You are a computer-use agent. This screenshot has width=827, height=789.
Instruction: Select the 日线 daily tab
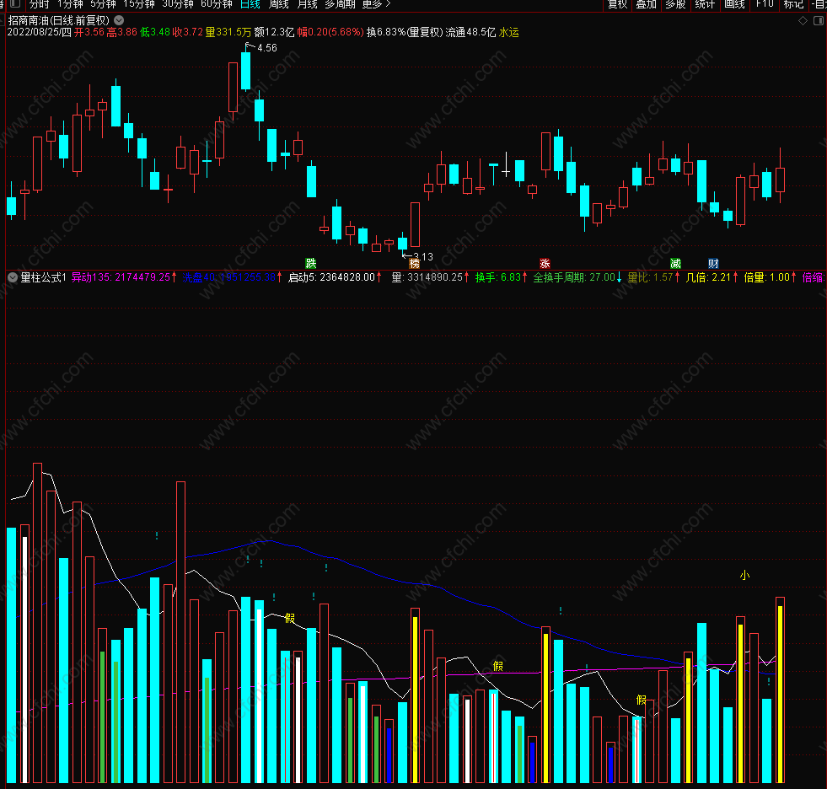pyautogui.click(x=250, y=4)
